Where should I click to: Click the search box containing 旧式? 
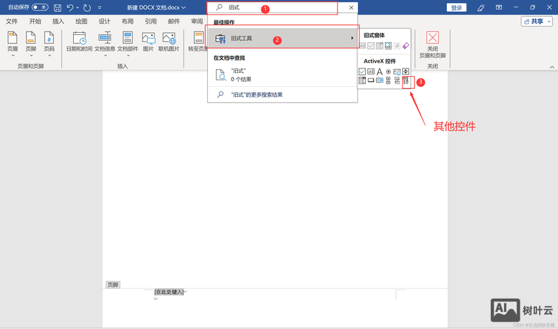[x=272, y=7]
